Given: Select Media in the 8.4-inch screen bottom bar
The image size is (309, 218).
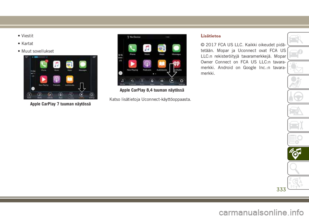Looking at the screenshot, I should (122, 81).
